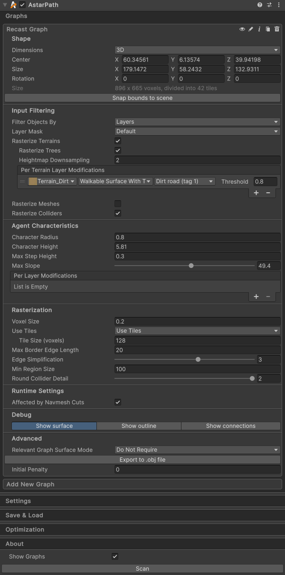This screenshot has width=285, height=575.
Task: Add a per terrain layer modification
Action: 256,193
